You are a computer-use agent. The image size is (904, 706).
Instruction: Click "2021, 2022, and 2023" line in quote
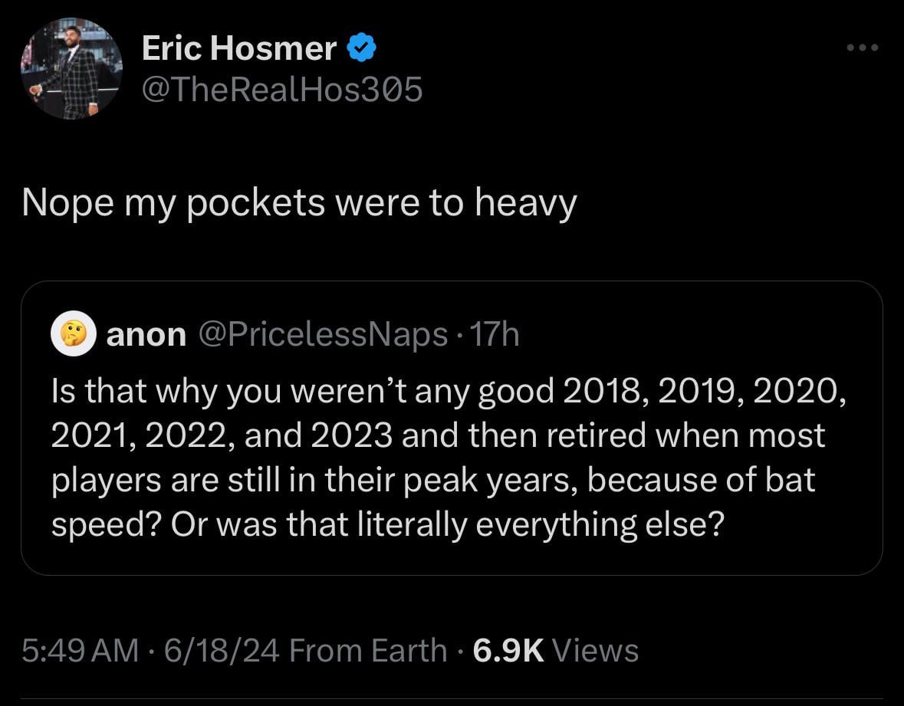click(x=222, y=435)
